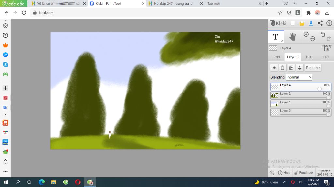Open sidebar notifications bell

5,162
